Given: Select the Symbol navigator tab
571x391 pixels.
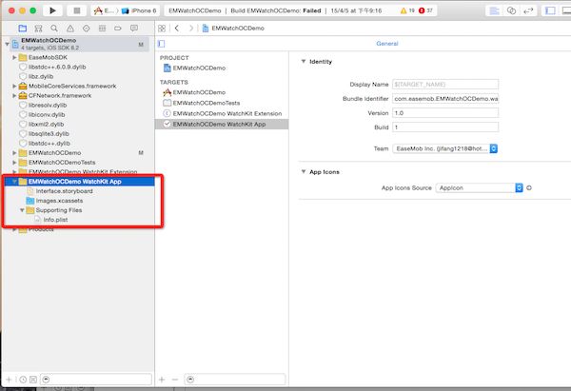Looking at the screenshot, I should 38,28.
